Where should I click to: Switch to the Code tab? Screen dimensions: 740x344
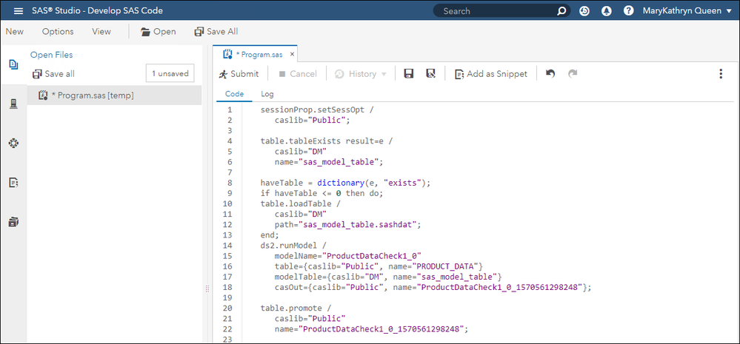(x=234, y=94)
